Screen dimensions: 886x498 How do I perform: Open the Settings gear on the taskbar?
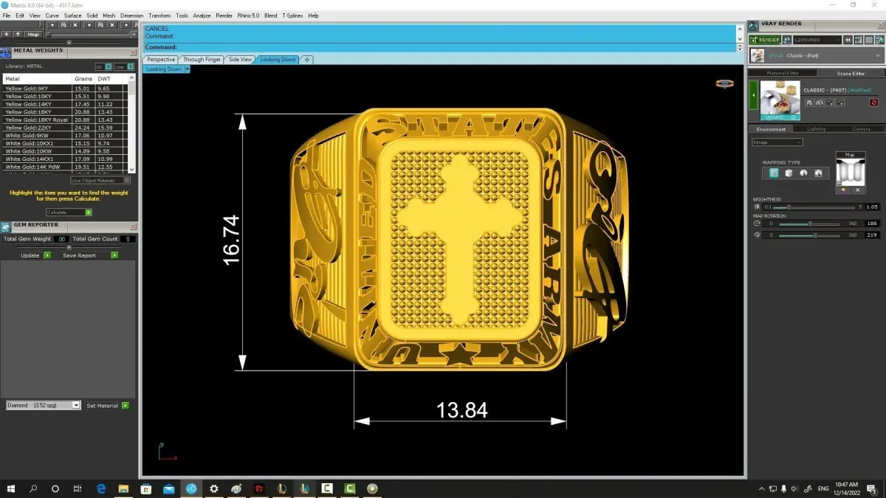point(214,488)
